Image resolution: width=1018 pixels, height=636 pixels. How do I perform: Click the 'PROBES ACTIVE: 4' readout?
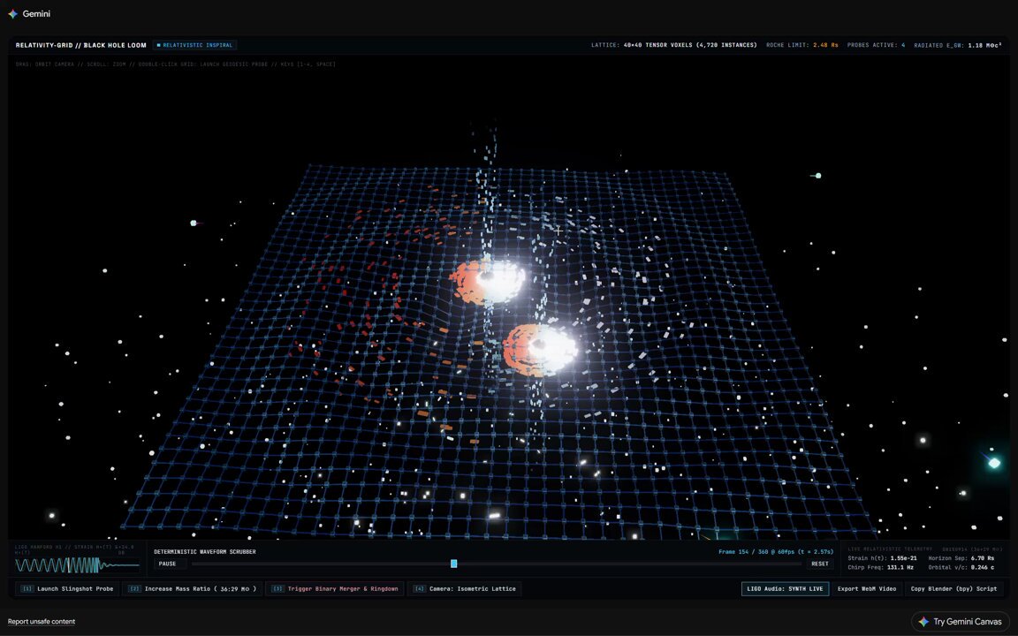click(x=876, y=45)
